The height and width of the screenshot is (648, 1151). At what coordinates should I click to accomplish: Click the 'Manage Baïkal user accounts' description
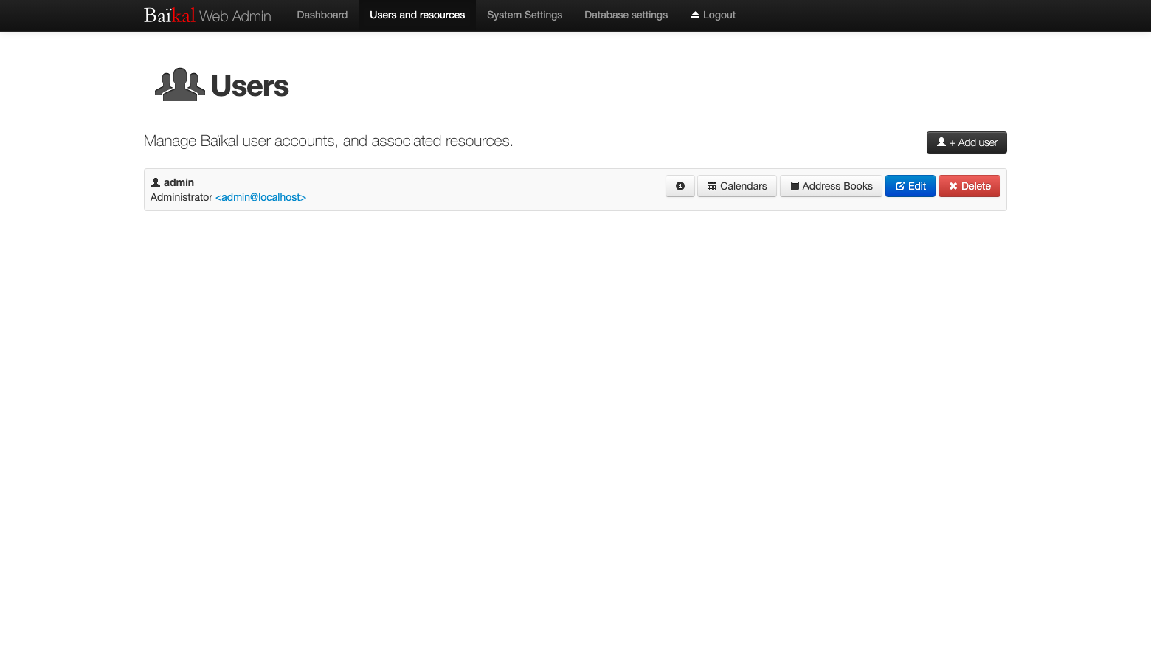[x=328, y=141]
